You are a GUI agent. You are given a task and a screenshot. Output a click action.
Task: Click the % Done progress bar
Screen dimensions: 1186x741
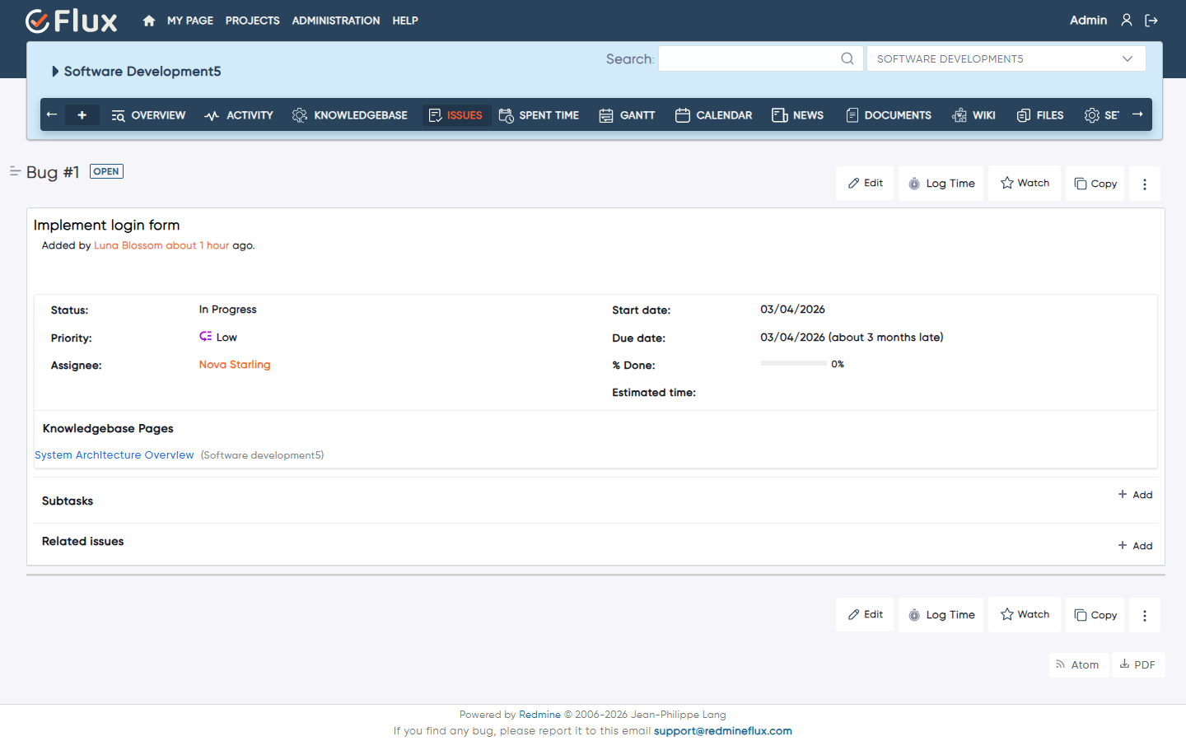click(793, 363)
